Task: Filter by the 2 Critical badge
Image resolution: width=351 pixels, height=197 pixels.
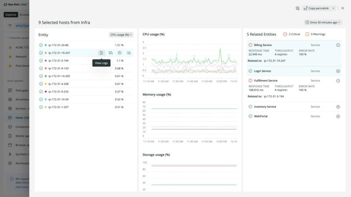Action: (x=291, y=34)
